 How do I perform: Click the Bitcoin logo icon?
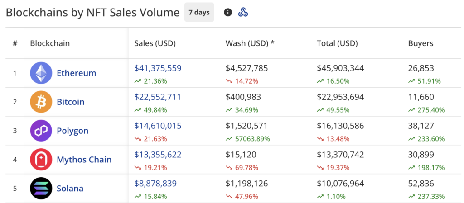[x=41, y=102]
